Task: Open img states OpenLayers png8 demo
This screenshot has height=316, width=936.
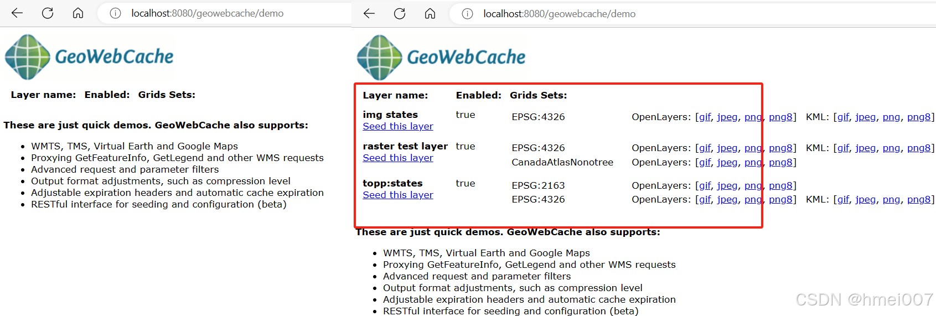Action: [x=780, y=117]
